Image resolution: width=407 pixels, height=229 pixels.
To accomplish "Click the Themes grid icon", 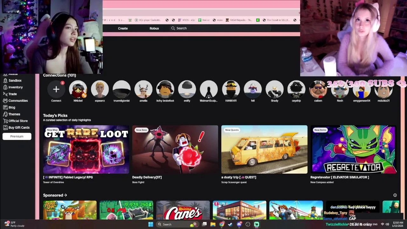I will pos(5,114).
